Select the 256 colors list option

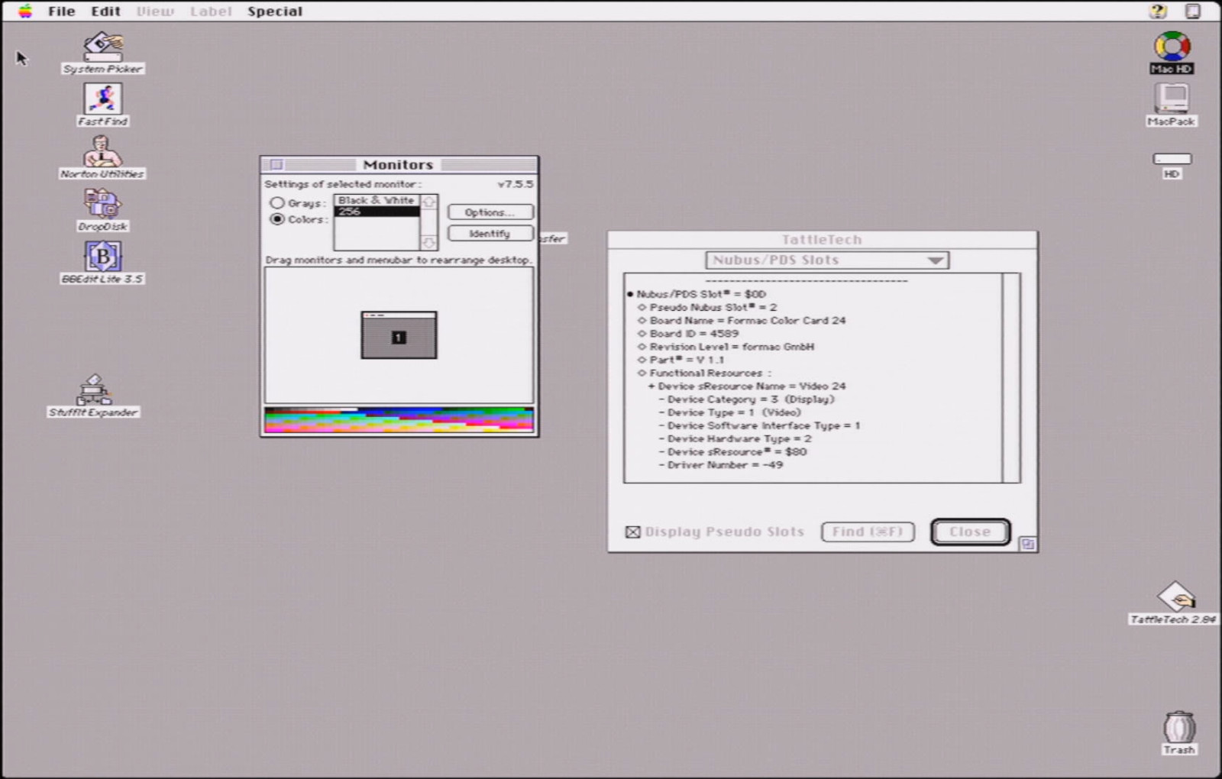[377, 212]
